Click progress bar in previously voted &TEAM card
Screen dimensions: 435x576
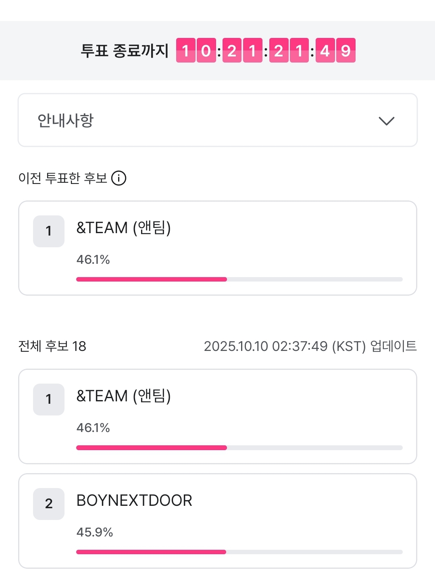coord(239,279)
